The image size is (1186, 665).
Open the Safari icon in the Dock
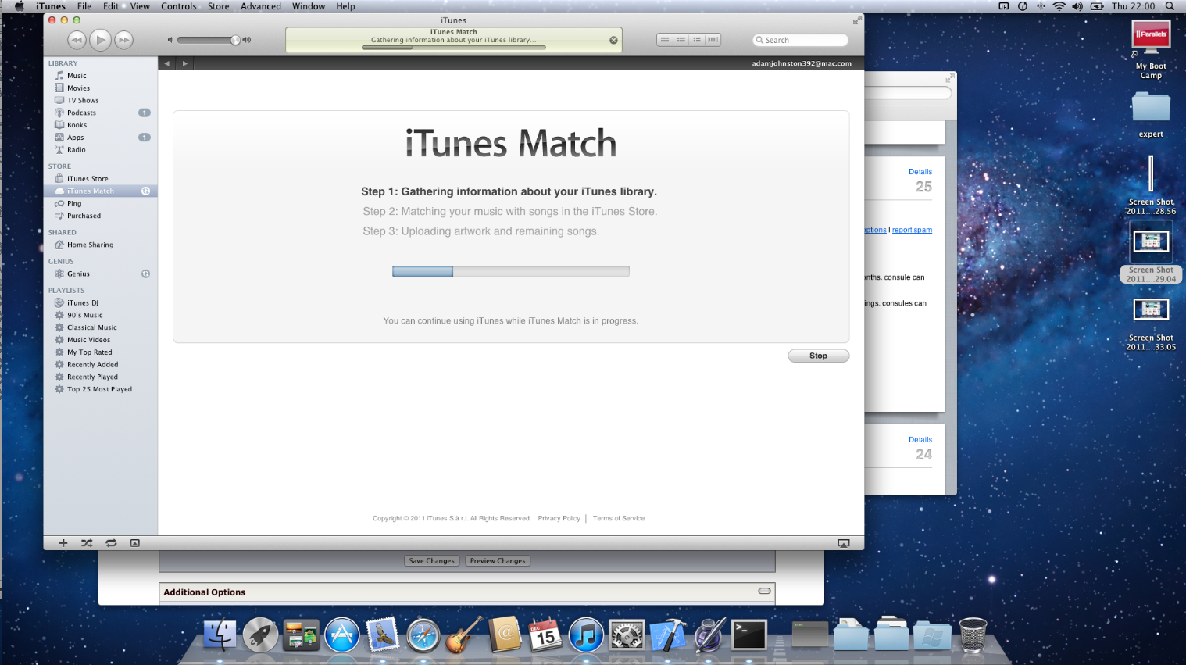click(x=423, y=635)
